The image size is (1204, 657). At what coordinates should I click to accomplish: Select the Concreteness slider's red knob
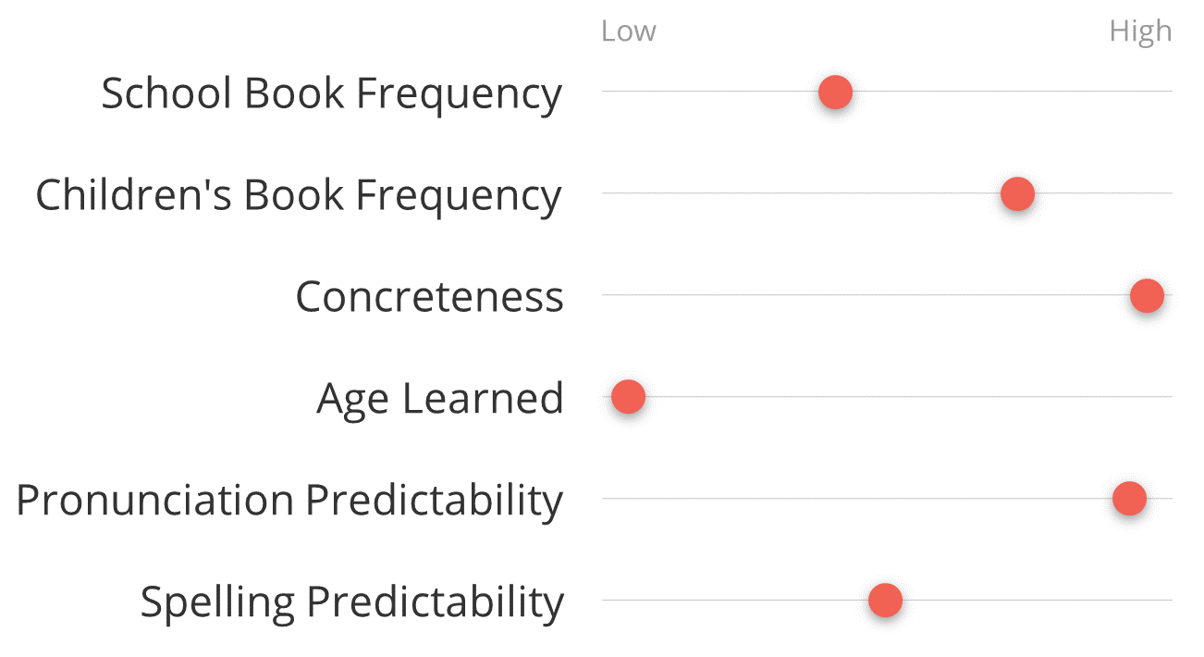click(1147, 296)
